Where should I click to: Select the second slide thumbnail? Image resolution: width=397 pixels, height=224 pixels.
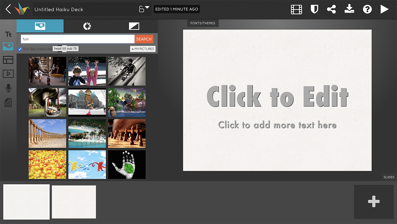pyautogui.click(x=74, y=202)
